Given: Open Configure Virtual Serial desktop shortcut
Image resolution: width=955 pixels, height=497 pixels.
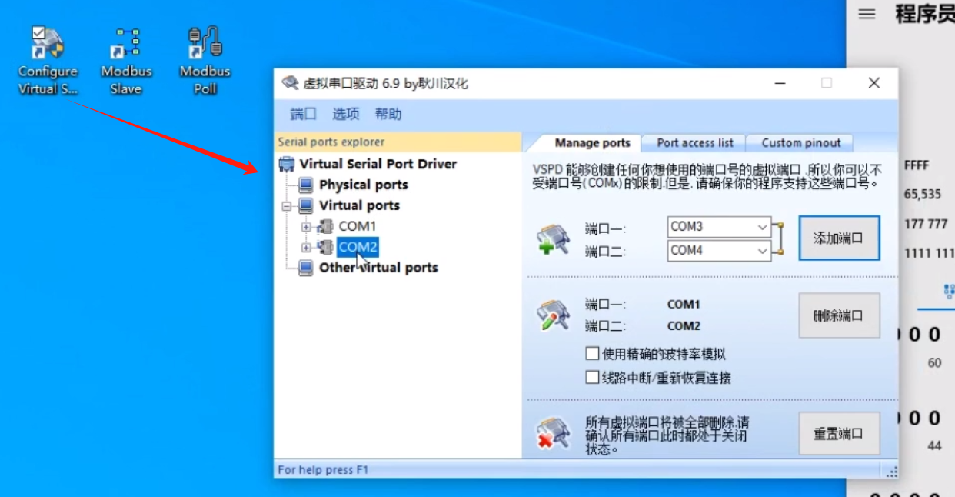Looking at the screenshot, I should pos(48,60).
